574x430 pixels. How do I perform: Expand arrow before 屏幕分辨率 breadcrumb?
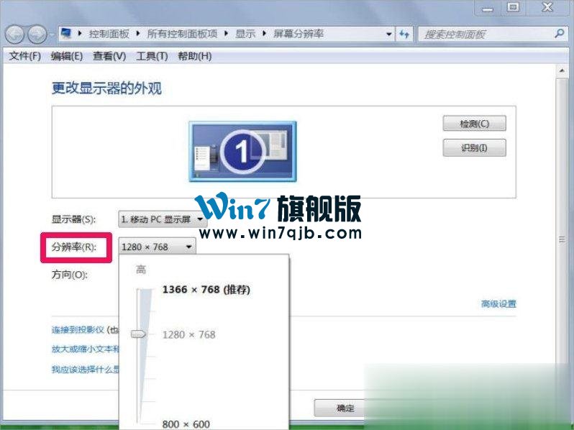click(264, 34)
